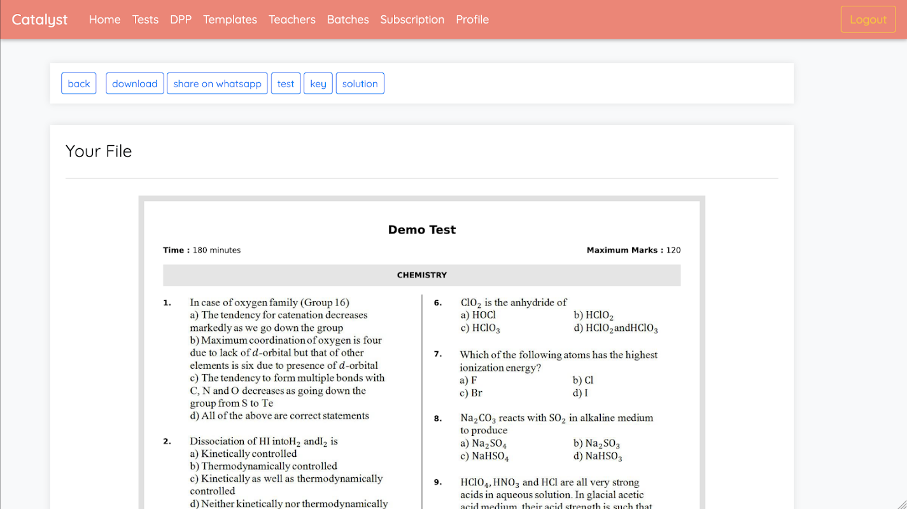Show the answer key
This screenshot has width=907, height=509.
point(318,83)
